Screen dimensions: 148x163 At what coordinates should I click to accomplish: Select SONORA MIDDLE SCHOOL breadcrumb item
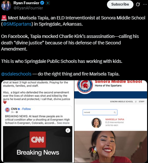(x=122, y=102)
